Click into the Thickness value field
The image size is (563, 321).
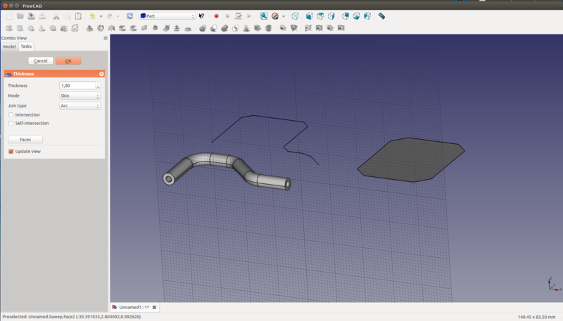pos(77,86)
